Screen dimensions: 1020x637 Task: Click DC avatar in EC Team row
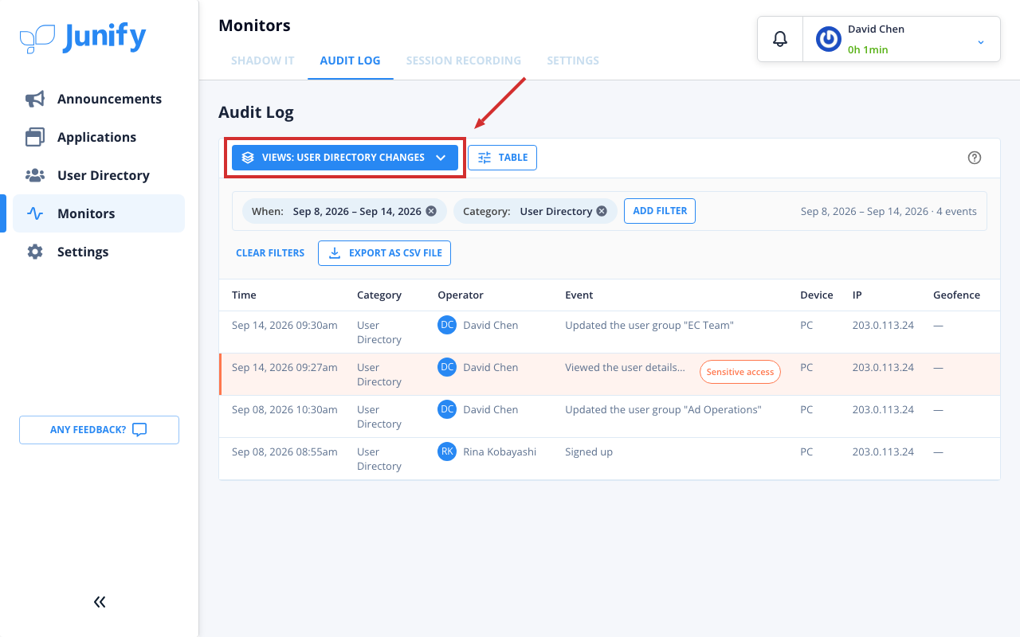pos(447,325)
